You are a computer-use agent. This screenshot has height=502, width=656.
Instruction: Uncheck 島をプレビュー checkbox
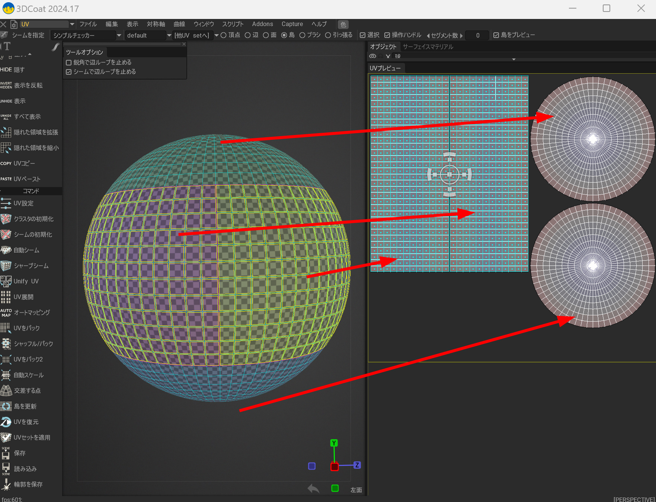coord(496,35)
